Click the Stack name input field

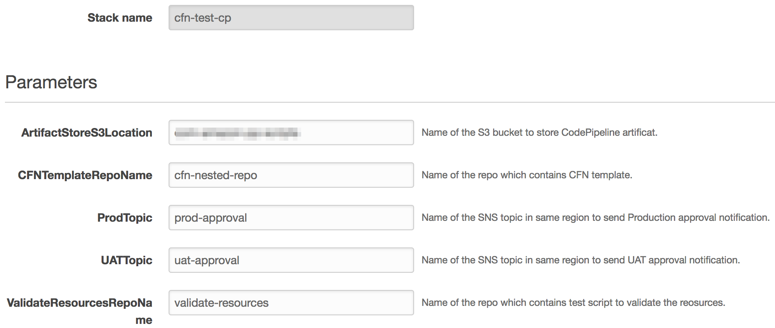pos(291,18)
